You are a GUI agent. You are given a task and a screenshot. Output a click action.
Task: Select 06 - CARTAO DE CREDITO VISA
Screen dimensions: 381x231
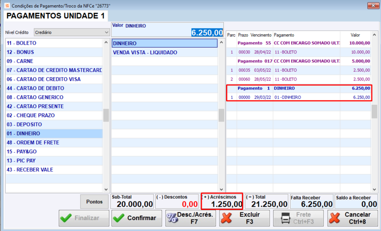(54, 79)
